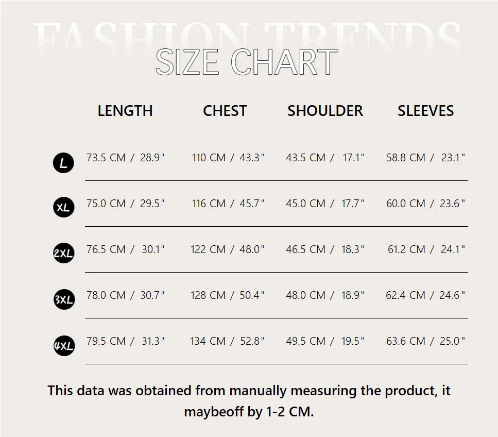Image resolution: width=498 pixels, height=437 pixels.
Task: Click the LENGTH column header
Action: click(x=125, y=111)
